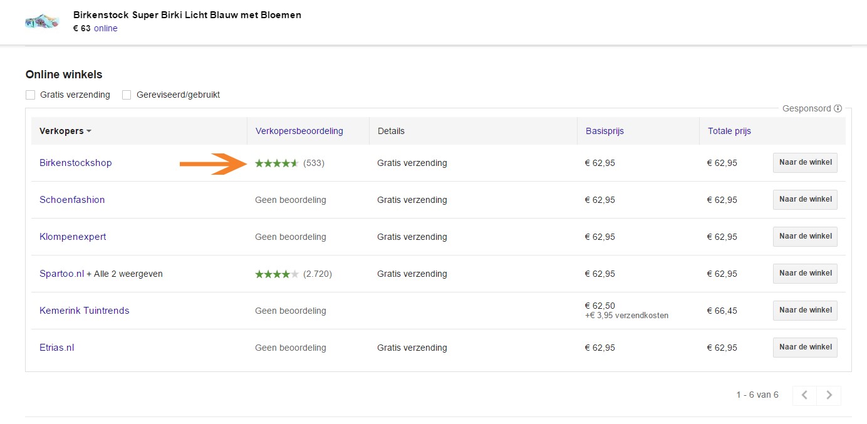Click 'Gratis verzending' detail in Spartoo.nl row
The height and width of the screenshot is (424, 867).
point(412,274)
